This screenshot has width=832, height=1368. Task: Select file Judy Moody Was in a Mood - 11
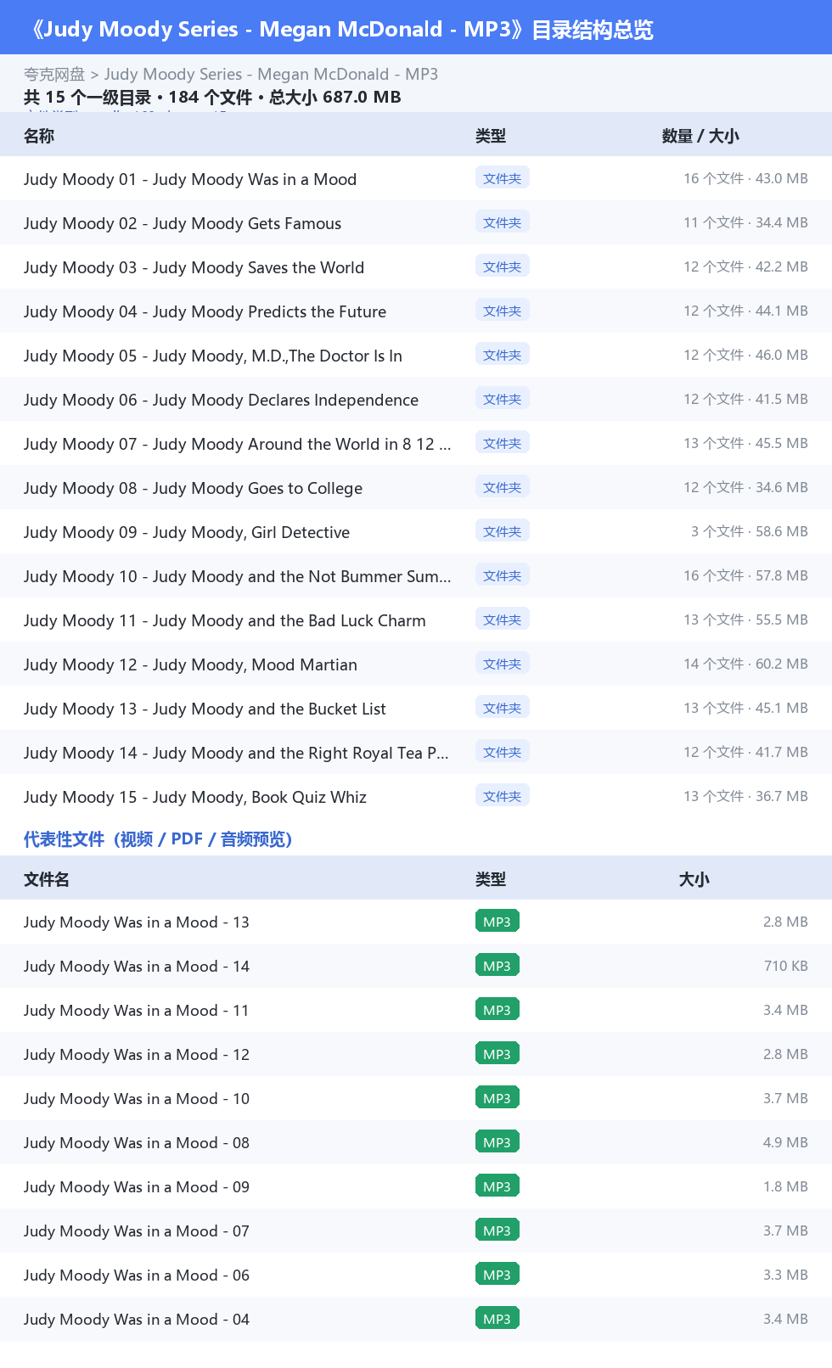tap(137, 1011)
